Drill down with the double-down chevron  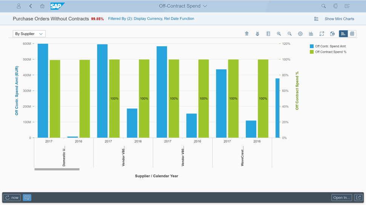(257, 34)
